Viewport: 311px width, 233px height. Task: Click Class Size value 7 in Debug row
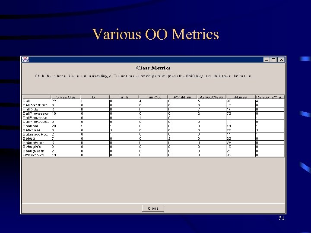coord(53,139)
